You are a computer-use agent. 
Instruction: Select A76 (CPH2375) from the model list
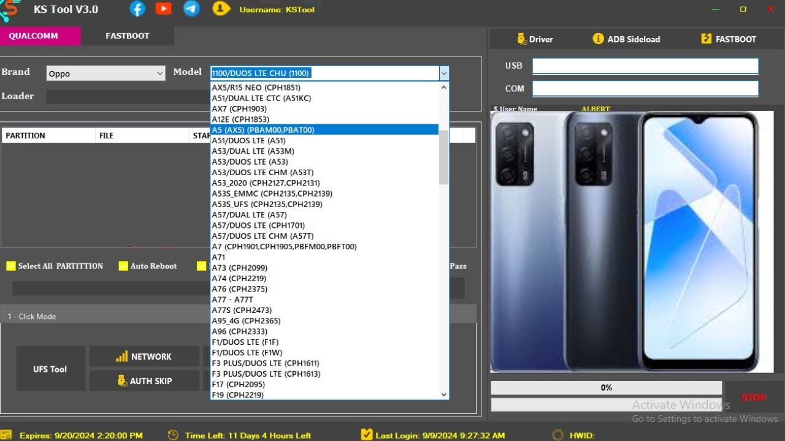tap(239, 288)
